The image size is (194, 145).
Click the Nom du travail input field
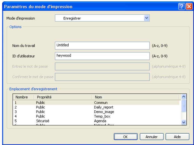click(x=102, y=46)
